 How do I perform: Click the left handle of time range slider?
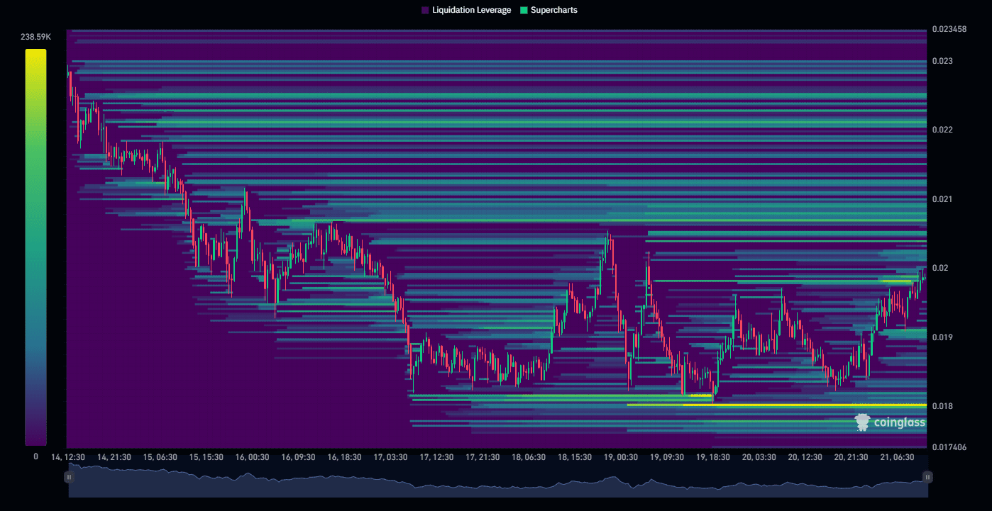(x=69, y=478)
